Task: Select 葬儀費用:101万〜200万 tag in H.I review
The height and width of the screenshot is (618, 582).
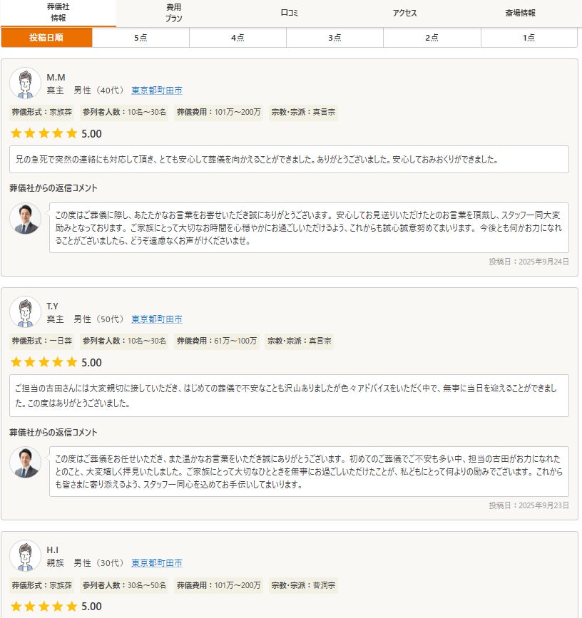Action: 218,585
